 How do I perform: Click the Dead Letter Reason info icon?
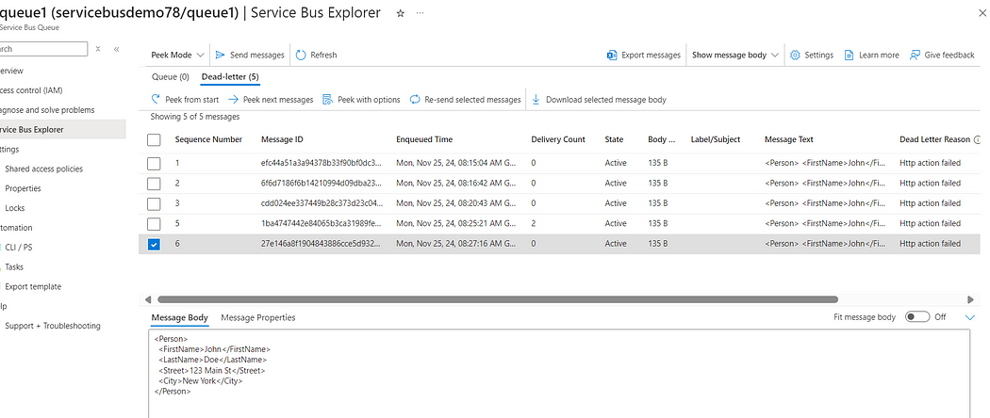[978, 139]
